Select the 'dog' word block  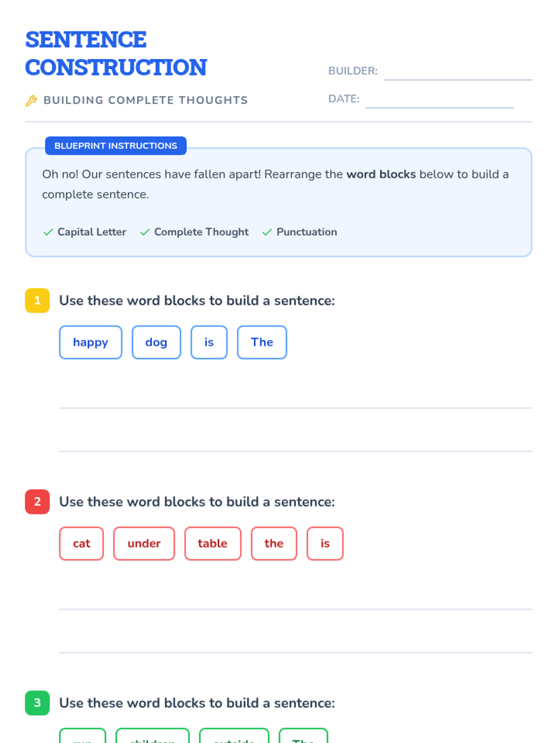tap(156, 342)
